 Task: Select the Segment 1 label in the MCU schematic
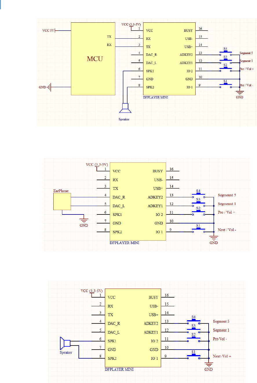[x=247, y=61]
